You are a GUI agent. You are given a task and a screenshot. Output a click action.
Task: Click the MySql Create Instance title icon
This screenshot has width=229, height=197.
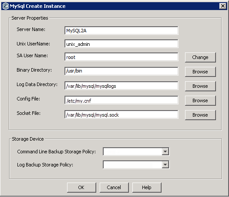click(x=6, y=6)
